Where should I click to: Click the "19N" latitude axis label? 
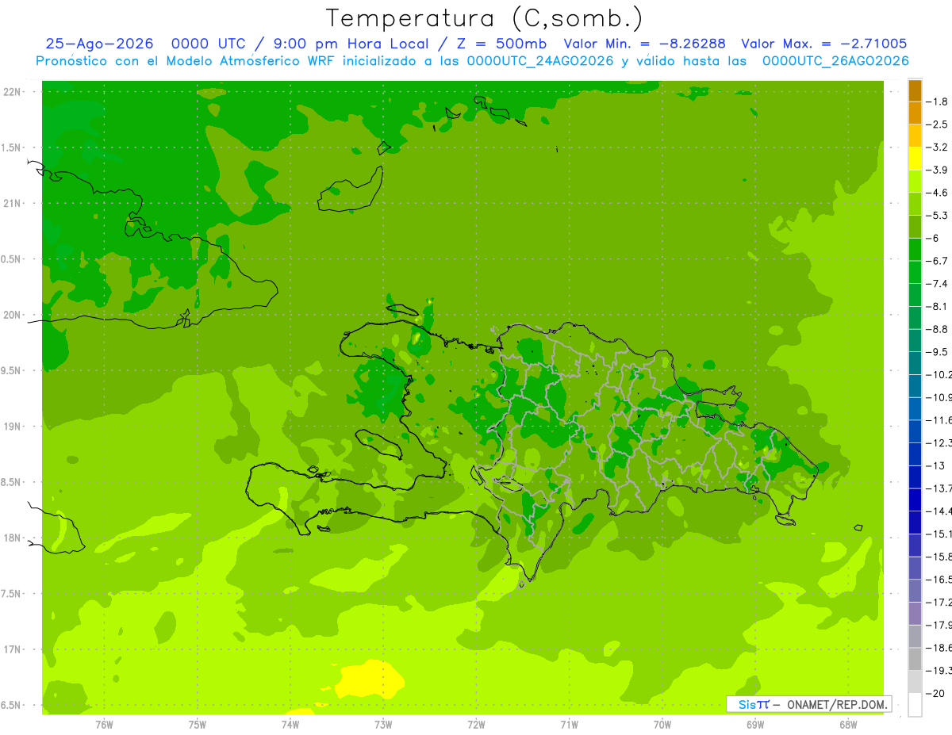pyautogui.click(x=11, y=427)
